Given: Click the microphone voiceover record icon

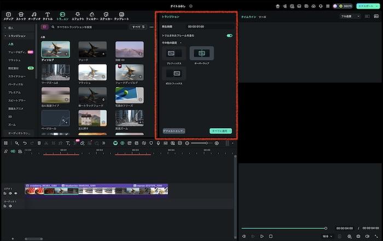Looking at the screenshot, I should tap(158, 143).
